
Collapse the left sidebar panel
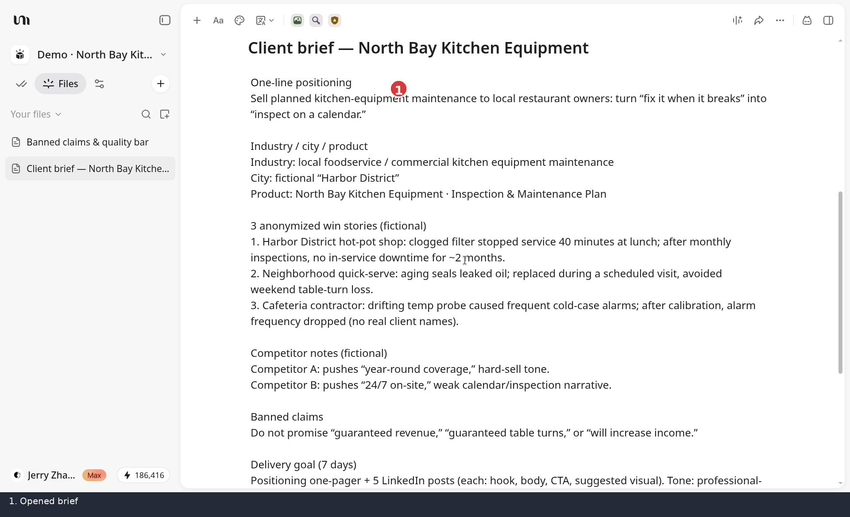coord(165,20)
